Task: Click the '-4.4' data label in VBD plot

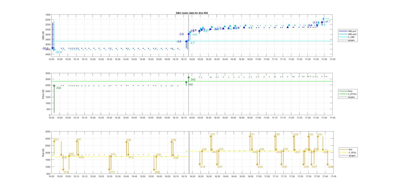Action: [194, 34]
